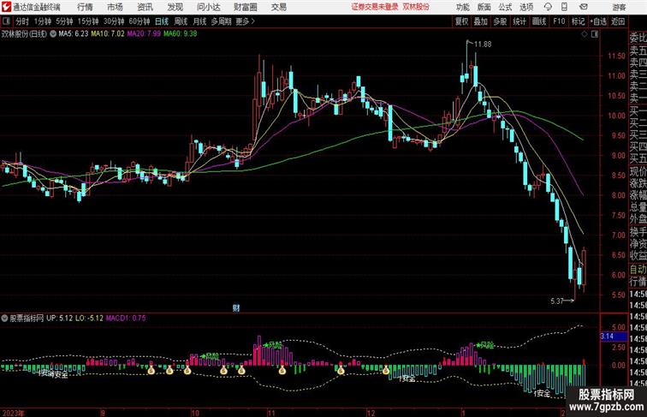This screenshot has width=647, height=417.
Task: Open the 资讯 menu
Action: click(x=145, y=7)
